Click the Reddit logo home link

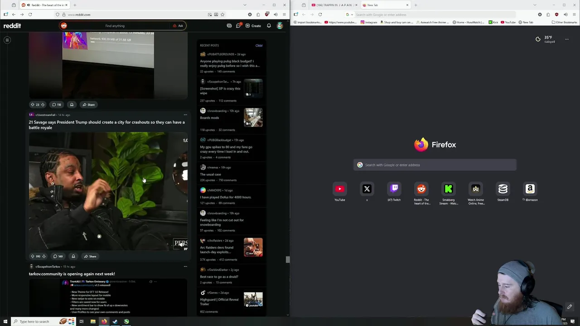point(12,26)
